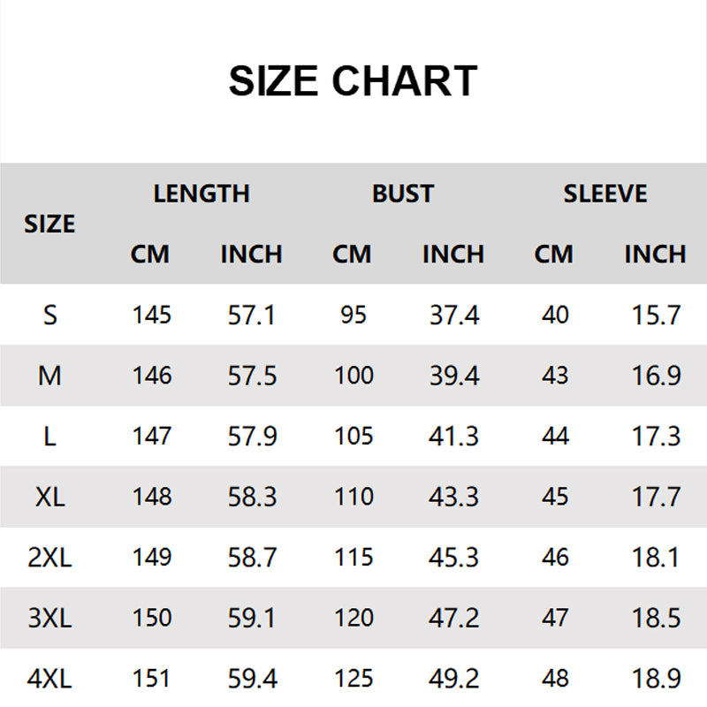Click the 110 bust cm value
Viewport: 707px width, 707px height.
click(353, 497)
